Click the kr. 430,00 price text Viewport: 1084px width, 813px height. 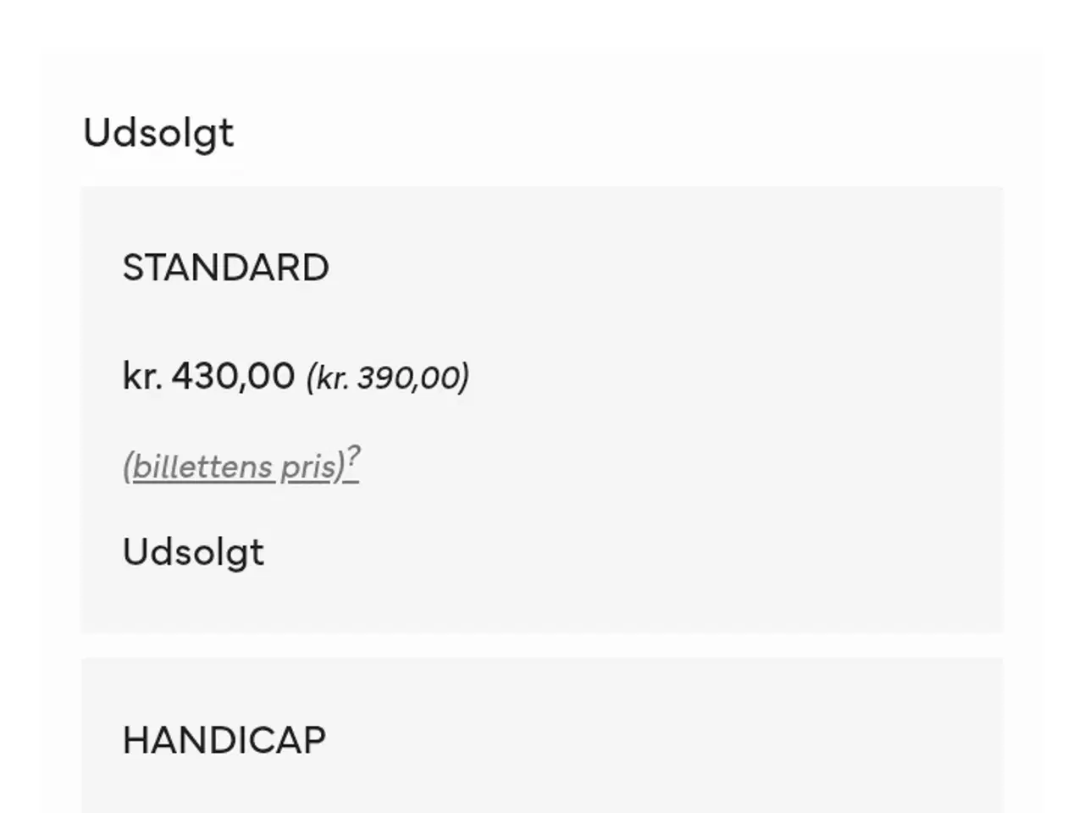pyautogui.click(x=207, y=376)
